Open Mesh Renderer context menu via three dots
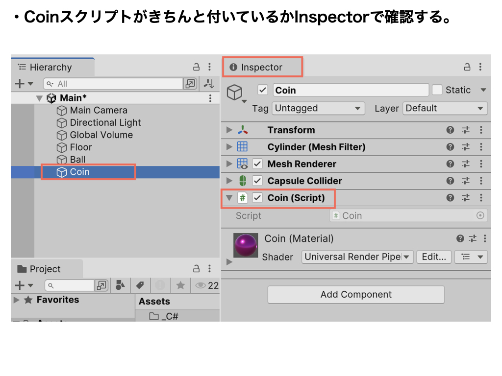Screen dimensions: 502x376 [481, 164]
